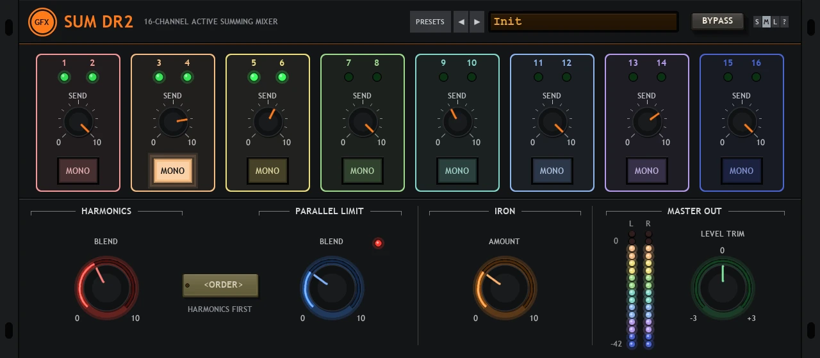This screenshot has height=358, width=820.
Task: Click channel 15 LED indicator
Action: [728, 77]
